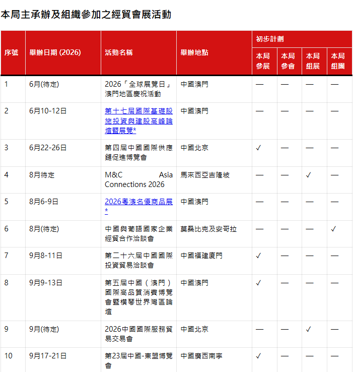Click event name 中國與葡語國家企業經貿合作洽談會

[x=138, y=233]
